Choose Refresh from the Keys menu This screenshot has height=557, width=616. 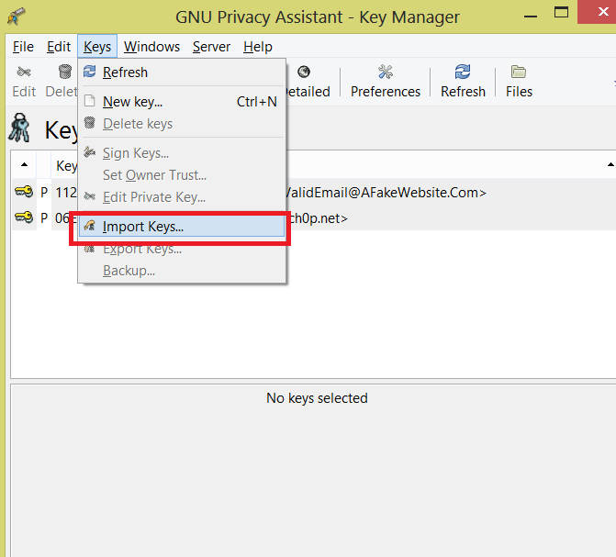[182, 72]
